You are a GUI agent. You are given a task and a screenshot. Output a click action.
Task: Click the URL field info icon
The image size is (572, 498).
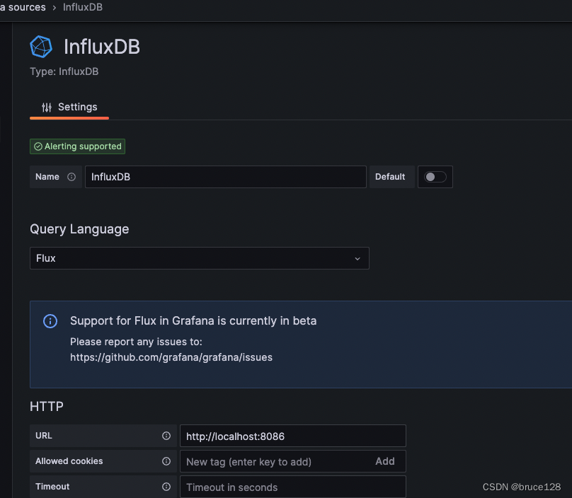(166, 436)
